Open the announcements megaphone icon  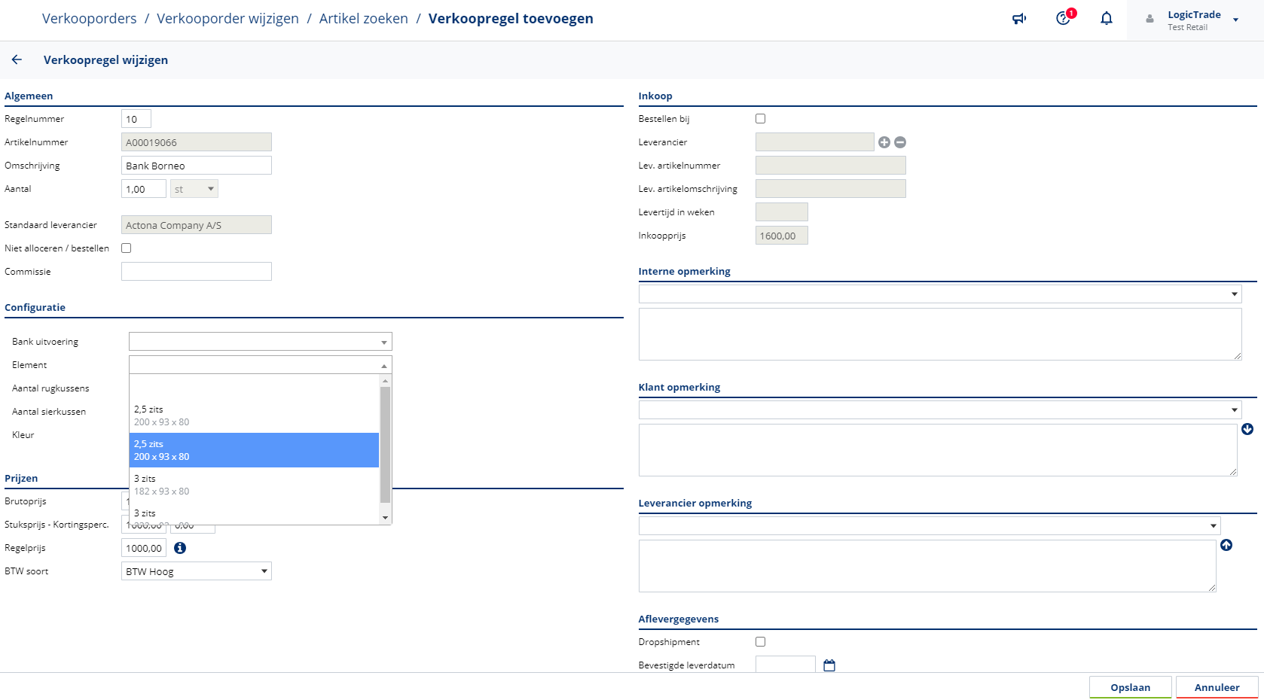(x=1019, y=19)
